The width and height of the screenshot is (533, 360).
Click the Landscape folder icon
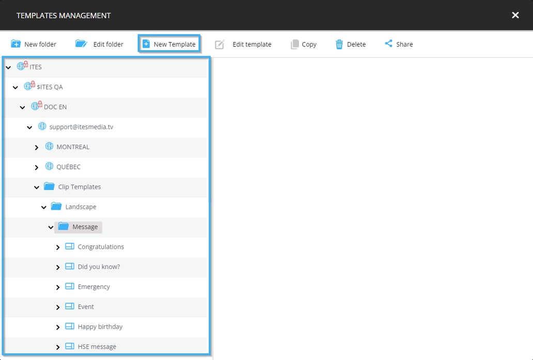pyautogui.click(x=56, y=207)
